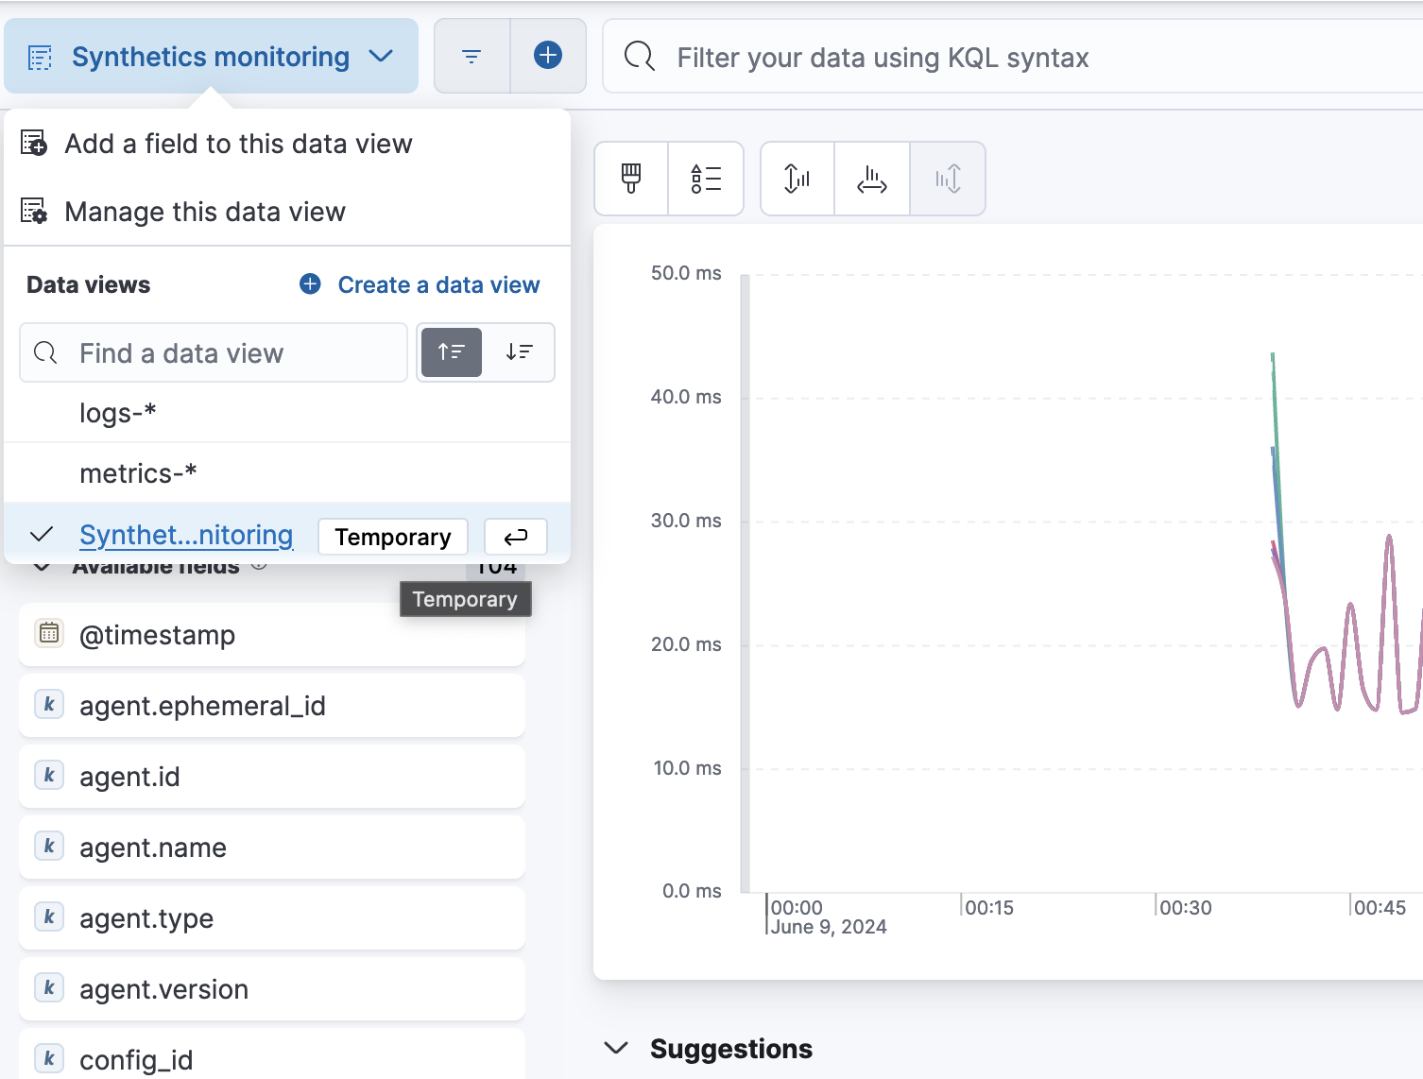1423x1079 pixels.
Task: Open left axis settings
Action: pos(797,179)
